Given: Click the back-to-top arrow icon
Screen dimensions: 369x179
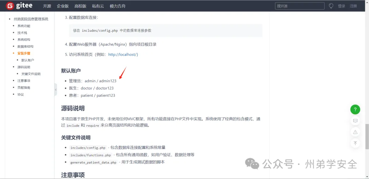Looking at the screenshot, I should point(355,143).
